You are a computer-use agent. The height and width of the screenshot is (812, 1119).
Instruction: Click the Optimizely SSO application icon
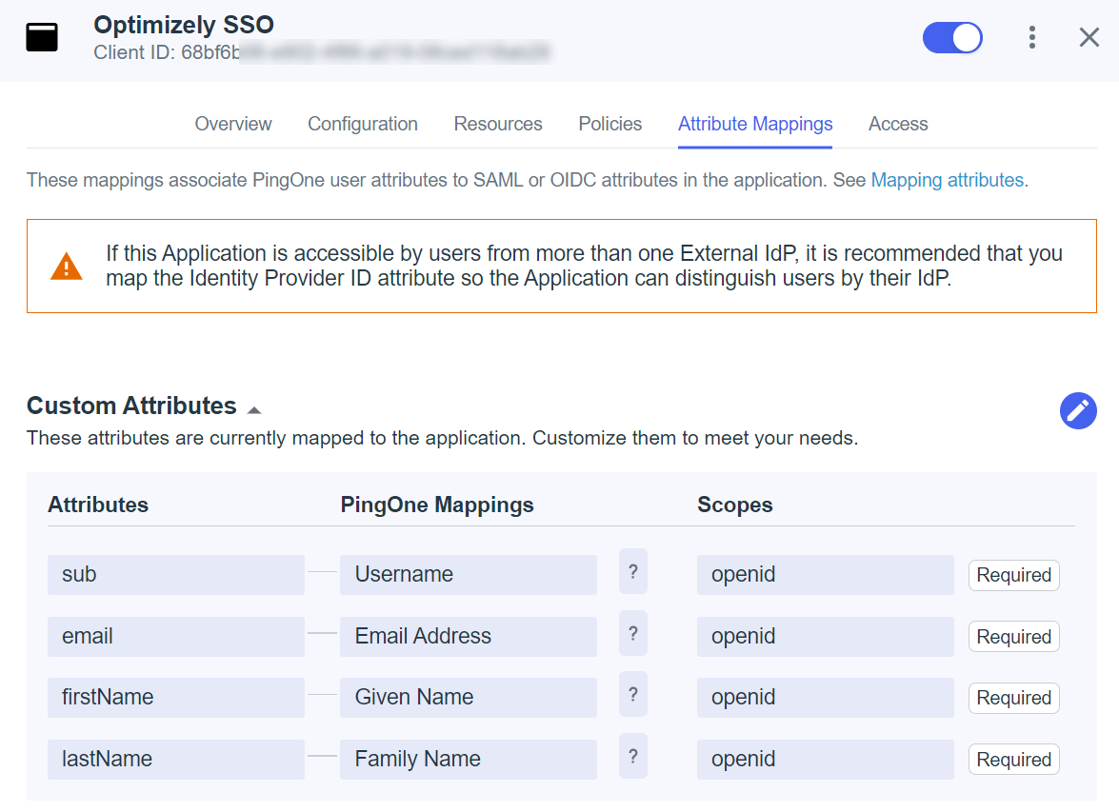pyautogui.click(x=42, y=37)
